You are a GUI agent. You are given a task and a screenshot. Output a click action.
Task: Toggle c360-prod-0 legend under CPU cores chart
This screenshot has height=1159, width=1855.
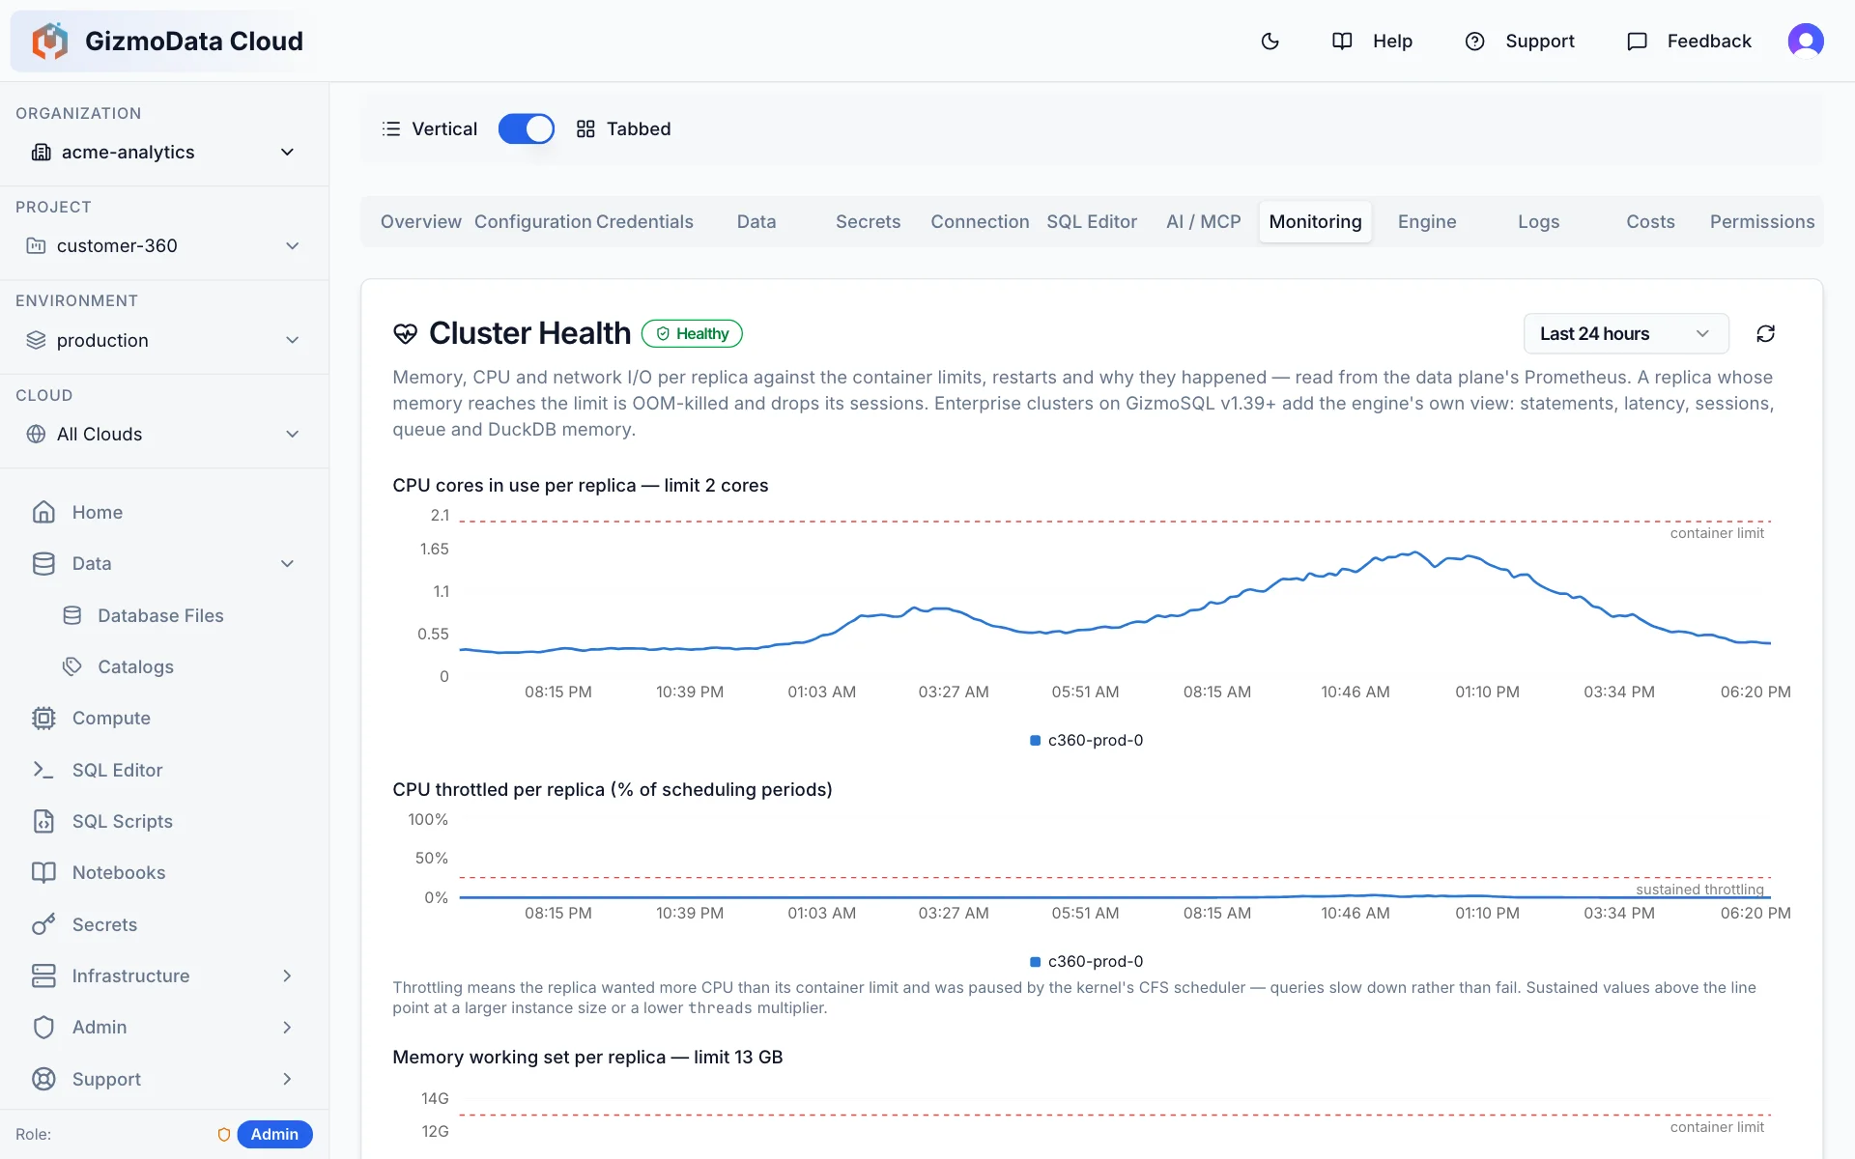1087,740
